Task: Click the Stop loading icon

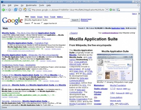Action: click(20, 10)
